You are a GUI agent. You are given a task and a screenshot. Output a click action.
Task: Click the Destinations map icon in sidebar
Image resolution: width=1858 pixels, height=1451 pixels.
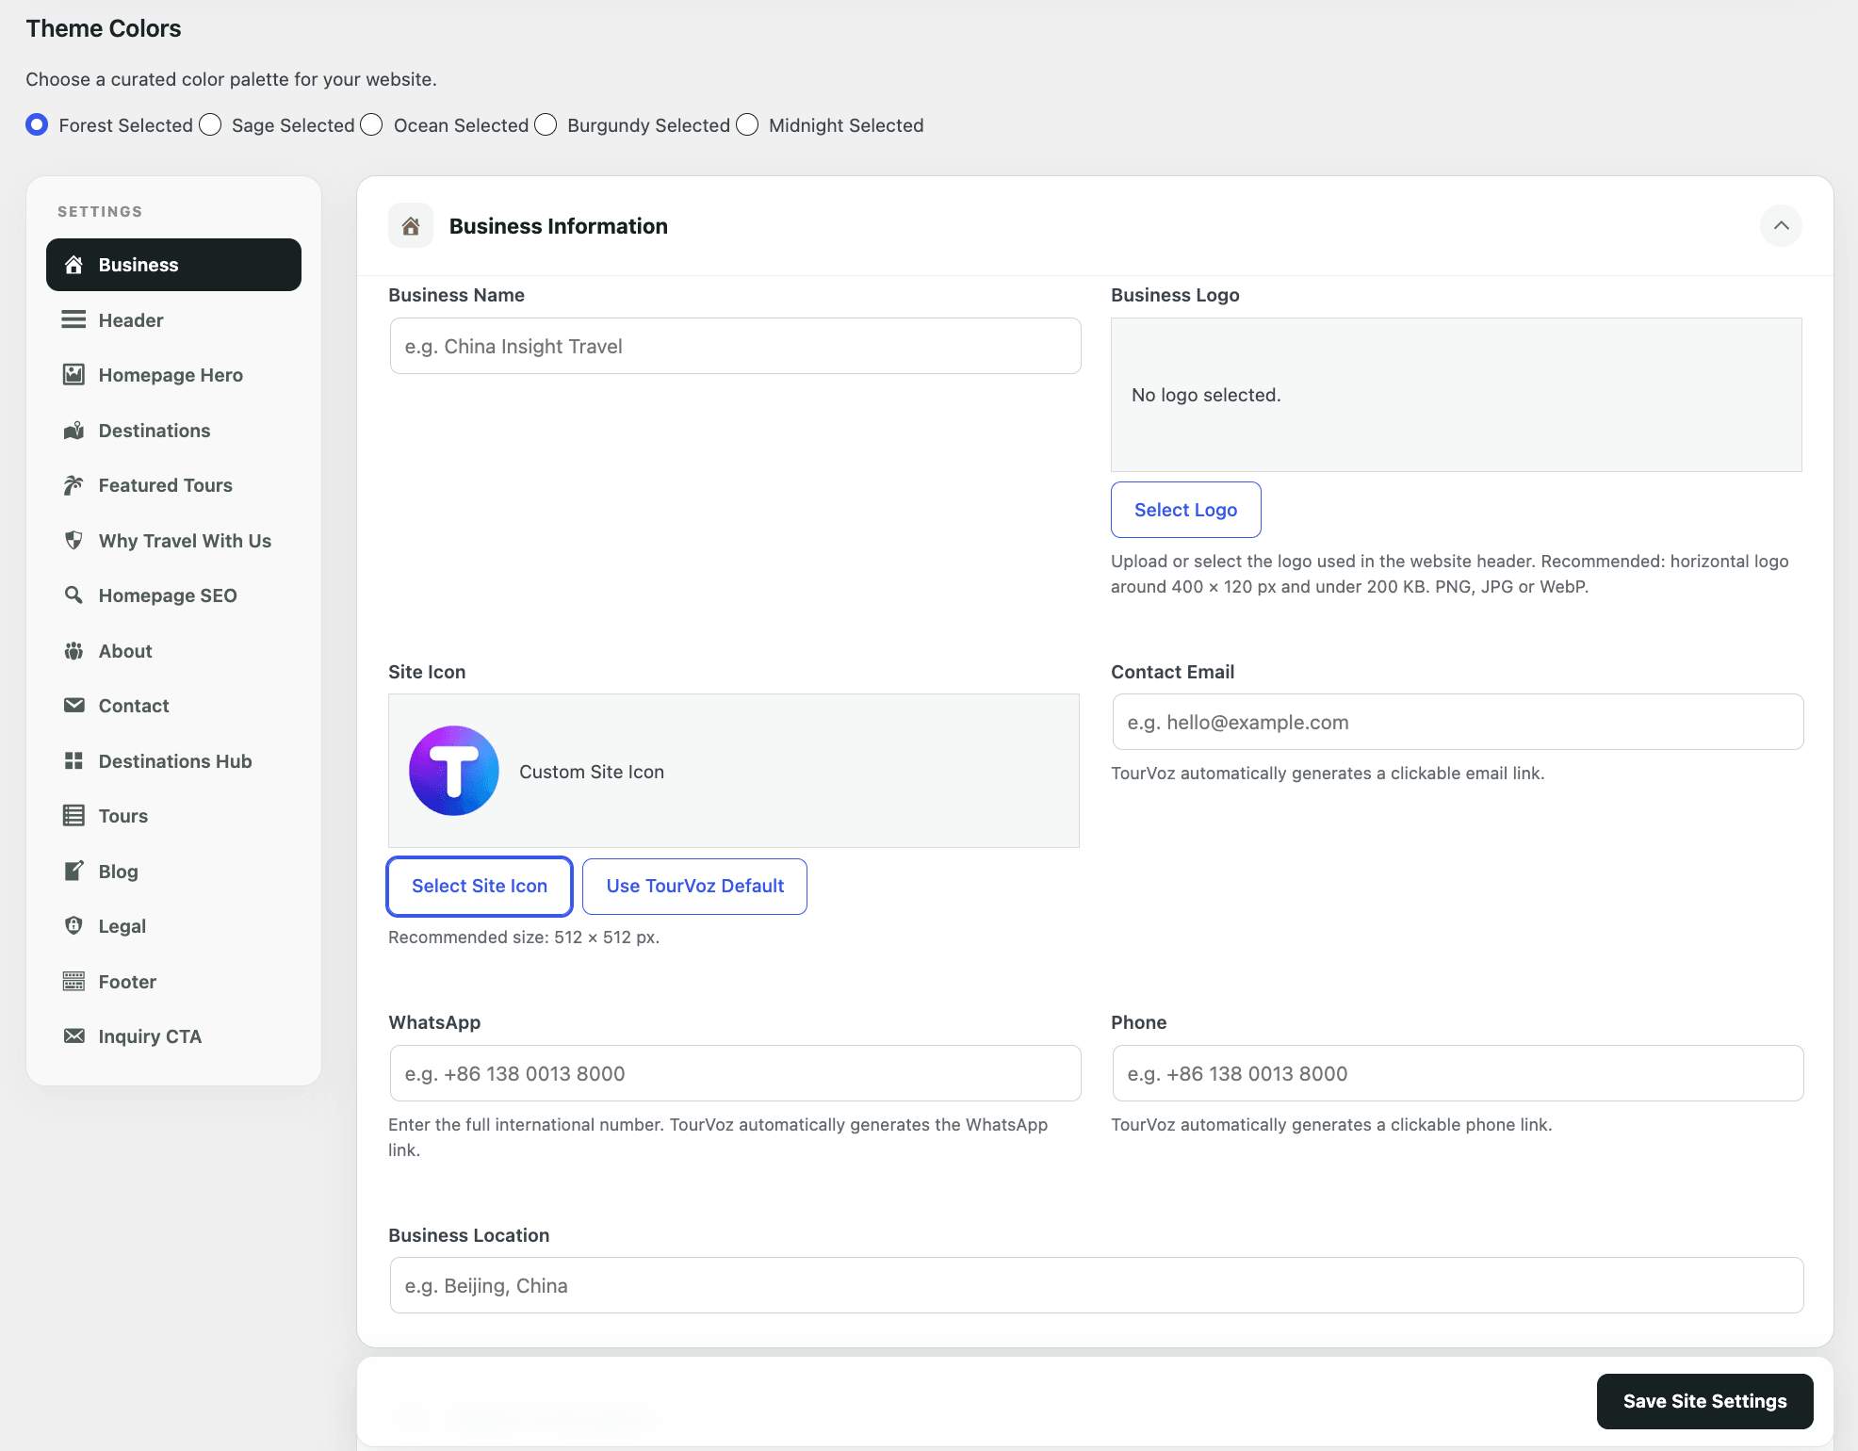point(73,430)
